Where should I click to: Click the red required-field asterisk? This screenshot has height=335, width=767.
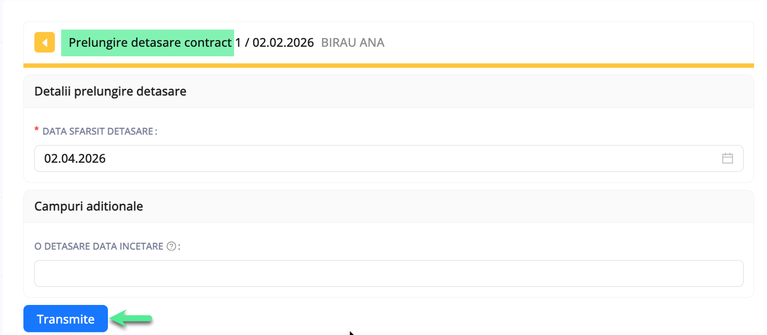tap(36, 130)
